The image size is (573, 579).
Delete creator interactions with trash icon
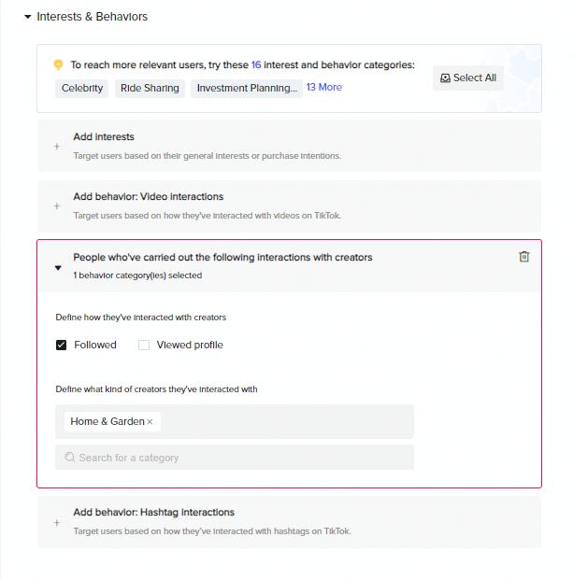click(x=523, y=256)
